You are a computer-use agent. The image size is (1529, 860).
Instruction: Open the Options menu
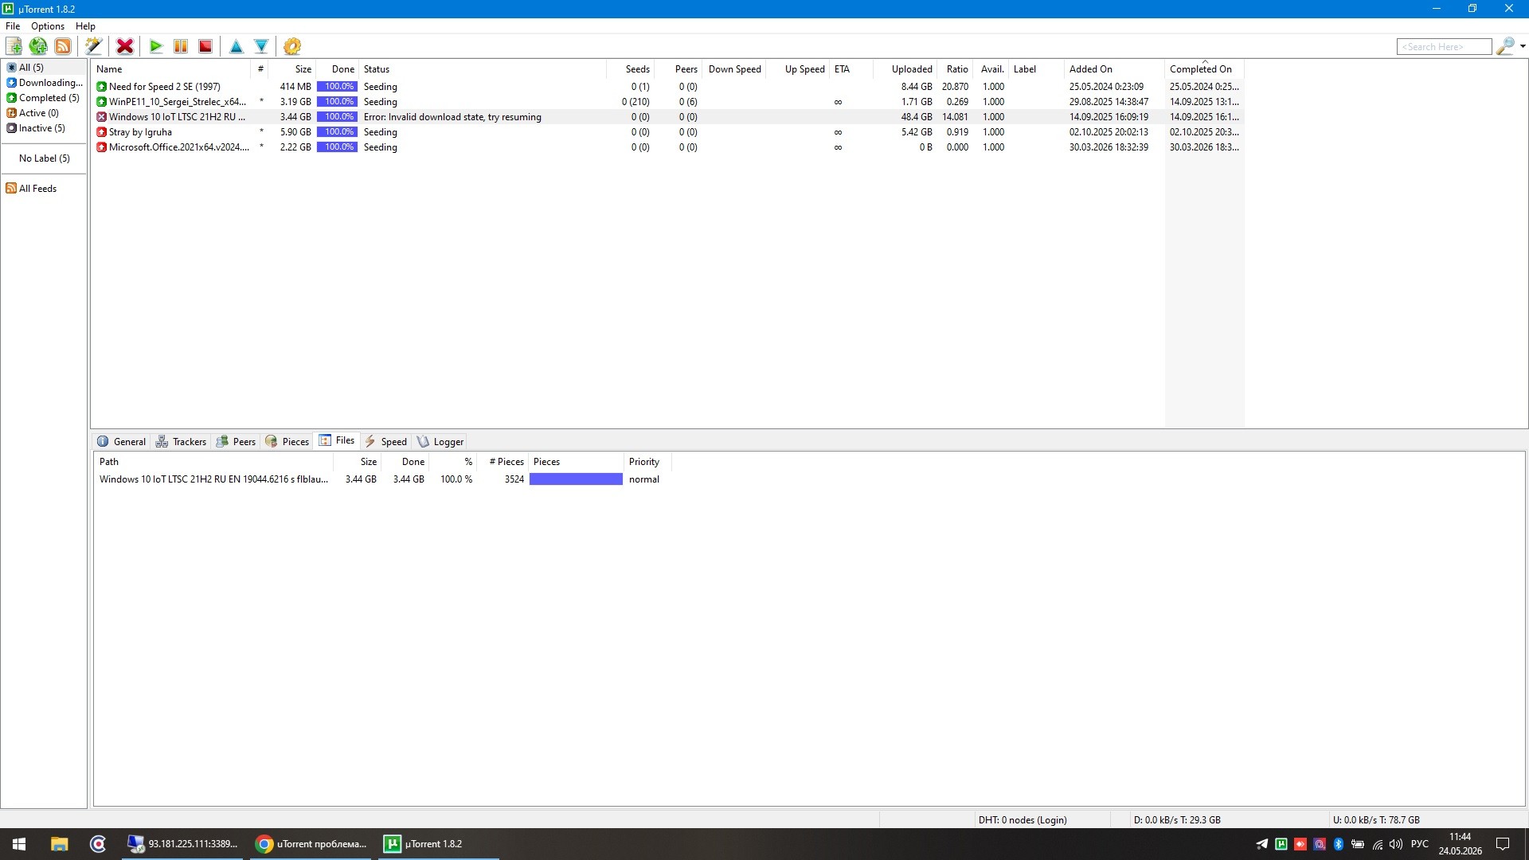coord(48,26)
